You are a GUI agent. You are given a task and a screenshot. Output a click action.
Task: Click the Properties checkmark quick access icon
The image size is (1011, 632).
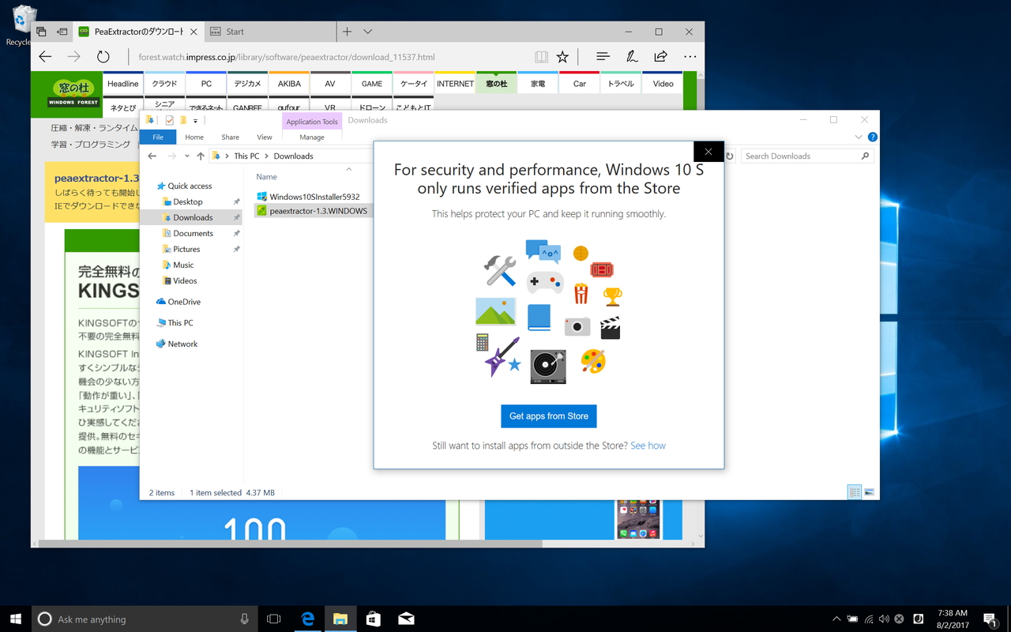click(x=169, y=120)
